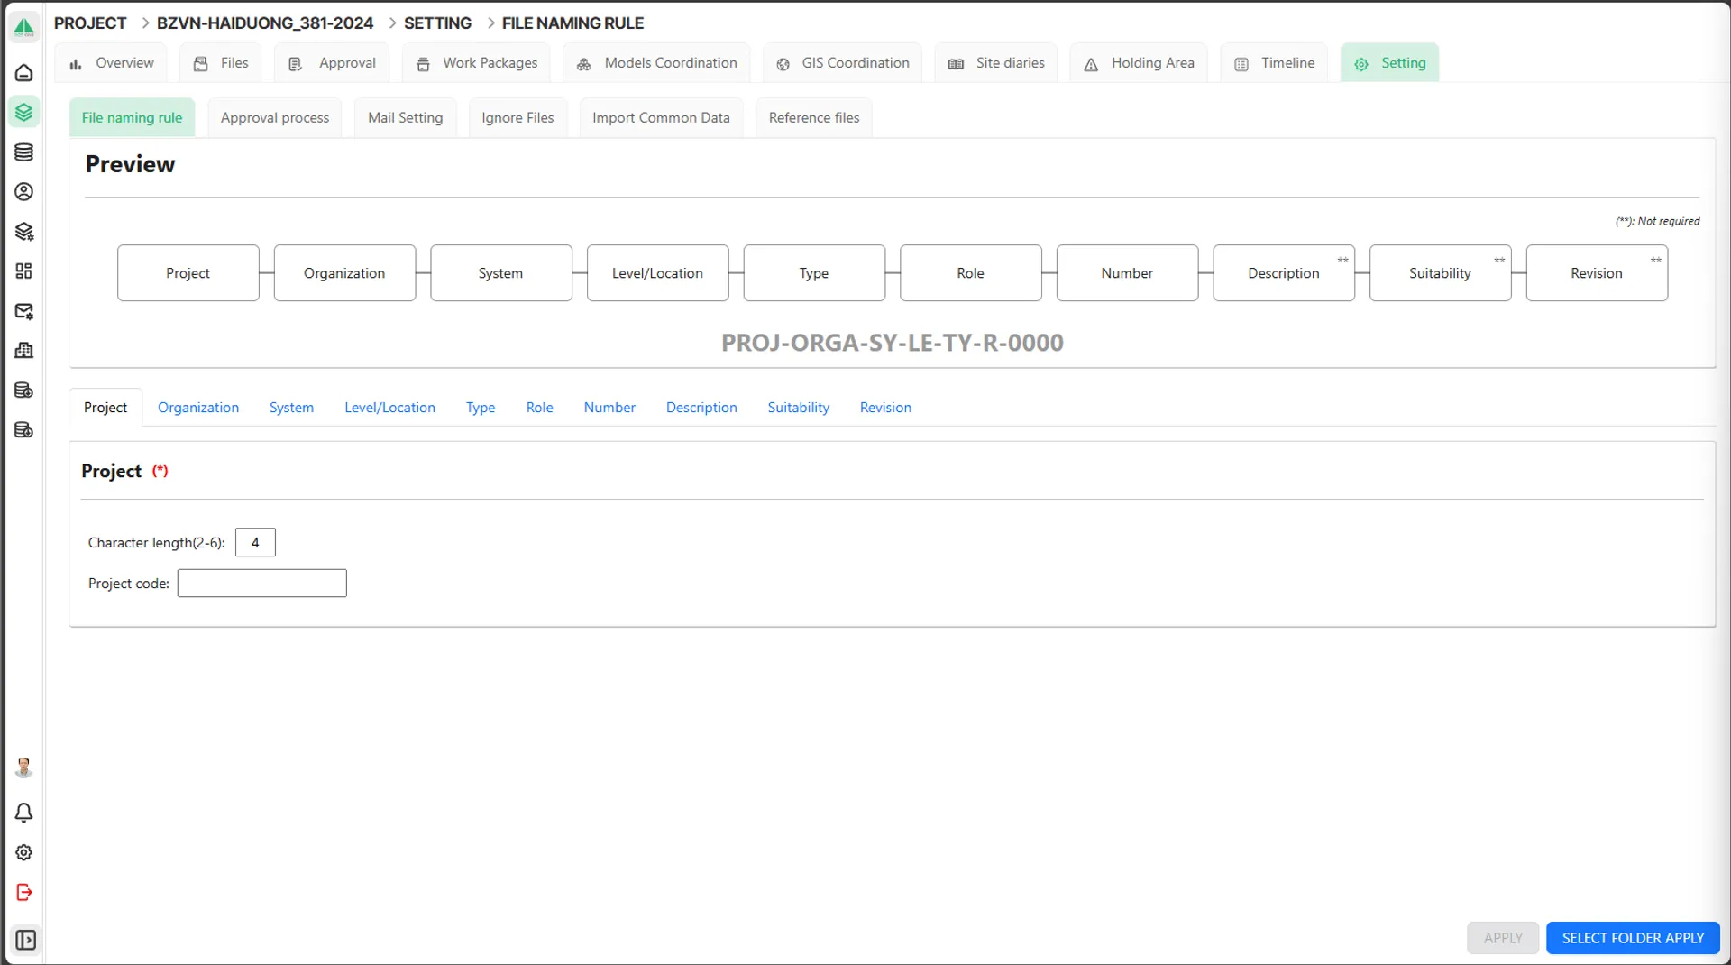Click the Character length input field
The image size is (1731, 965).
255,542
